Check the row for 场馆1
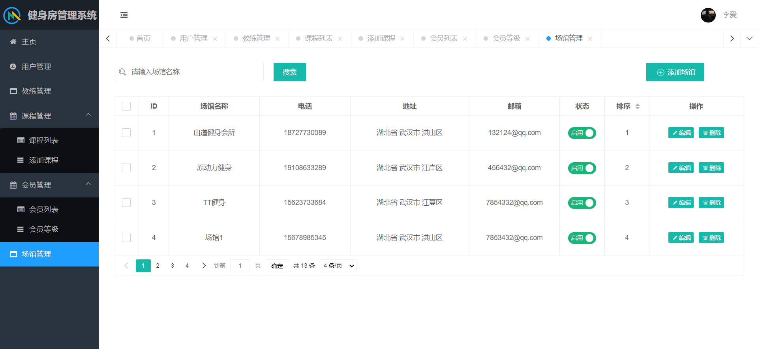 pyautogui.click(x=126, y=238)
